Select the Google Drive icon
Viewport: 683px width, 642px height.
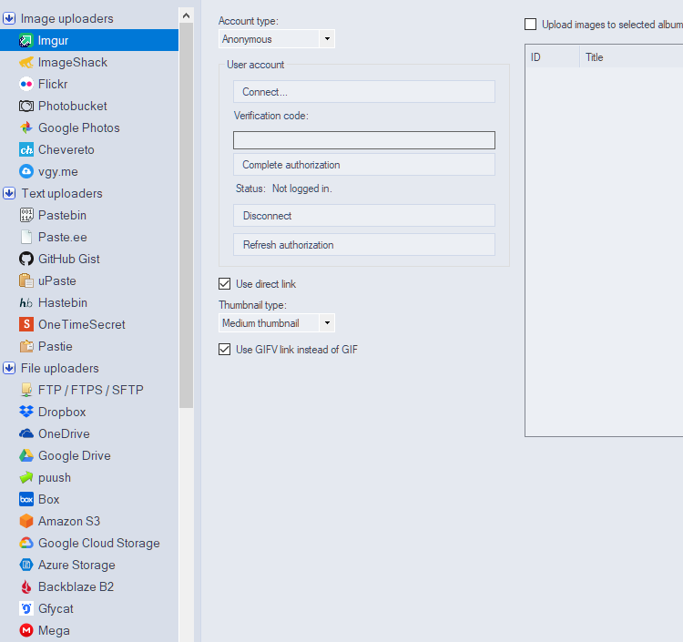[x=26, y=455]
